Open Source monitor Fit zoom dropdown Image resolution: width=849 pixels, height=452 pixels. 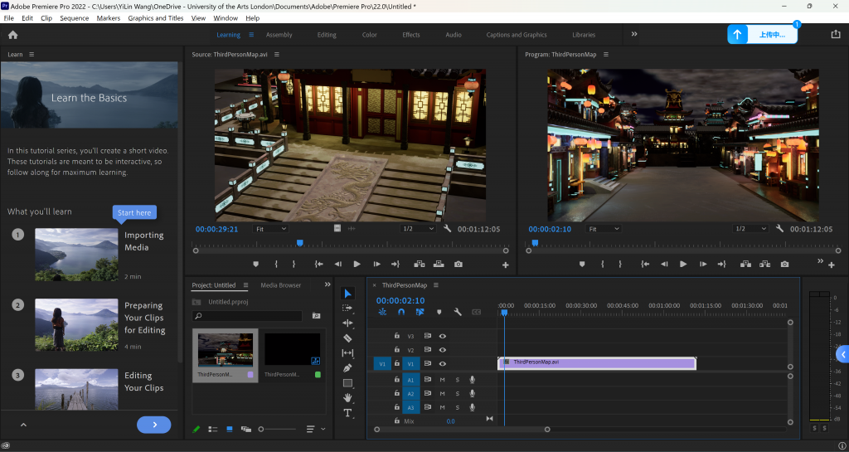coord(271,229)
